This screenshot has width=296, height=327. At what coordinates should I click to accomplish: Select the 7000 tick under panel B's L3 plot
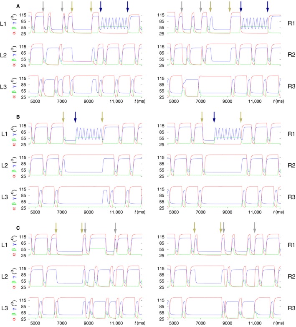(62, 212)
